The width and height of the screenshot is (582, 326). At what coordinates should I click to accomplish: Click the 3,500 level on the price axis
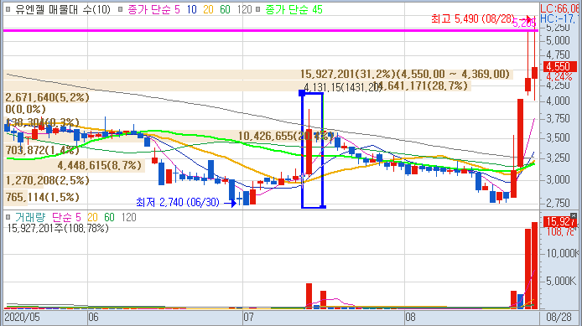pyautogui.click(x=558, y=138)
